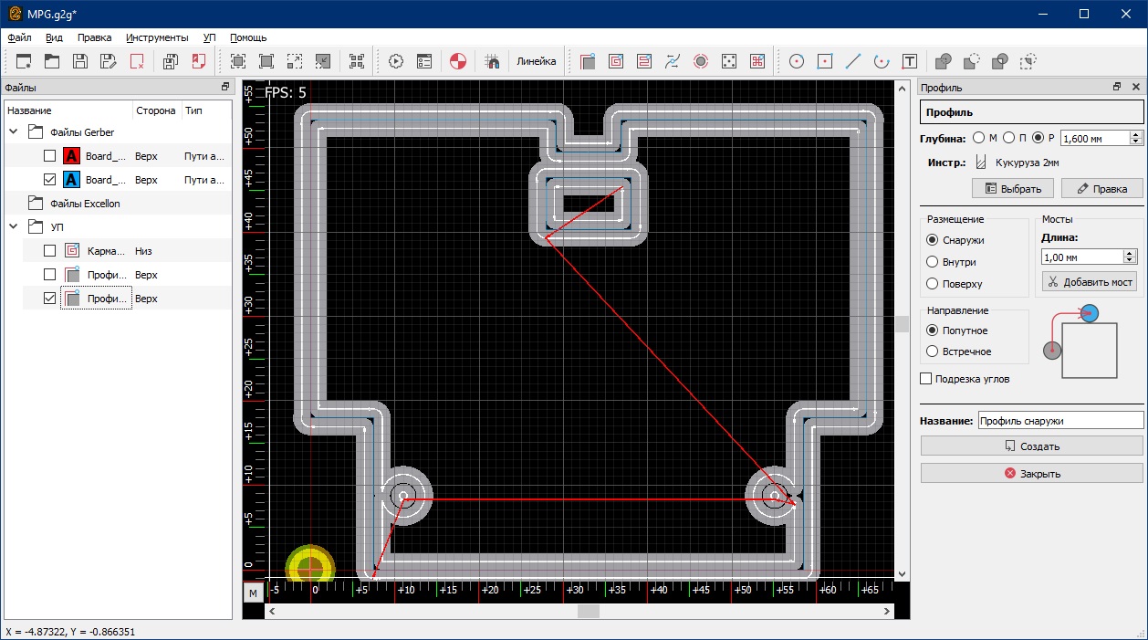Select the Pocket raster toolpath icon
Screen dimensions: 1148x640
(x=644, y=61)
